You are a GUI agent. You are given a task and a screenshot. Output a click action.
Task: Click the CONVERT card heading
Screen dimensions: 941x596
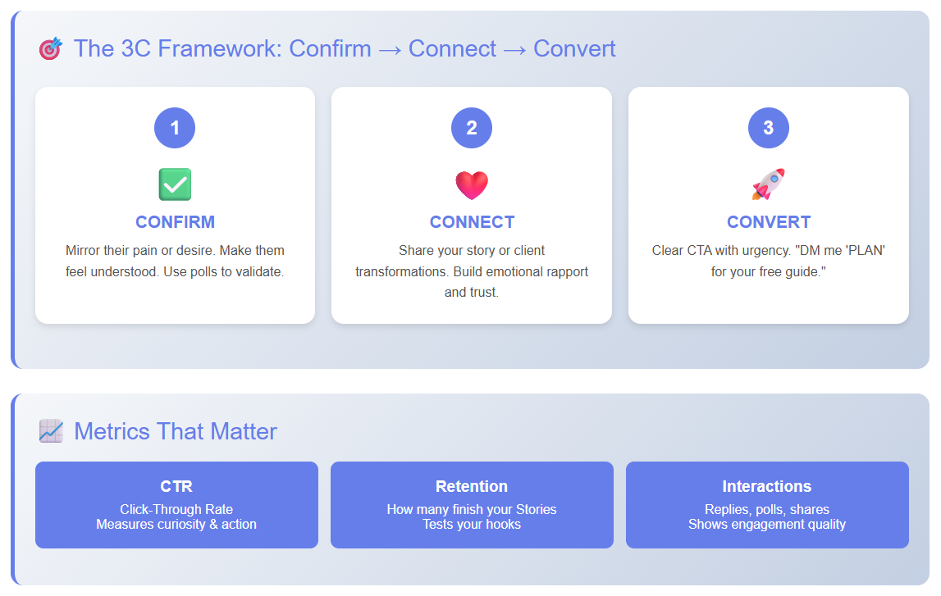[768, 222]
